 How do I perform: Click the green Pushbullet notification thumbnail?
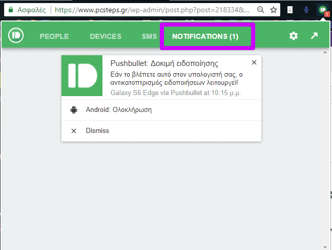[x=82, y=76]
